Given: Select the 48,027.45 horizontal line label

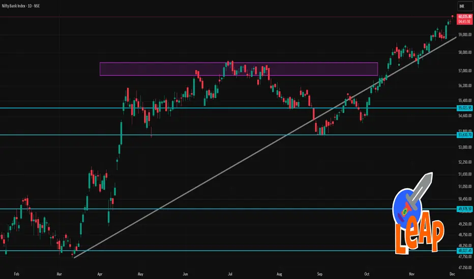Looking at the screenshot, I should pos(465,251).
